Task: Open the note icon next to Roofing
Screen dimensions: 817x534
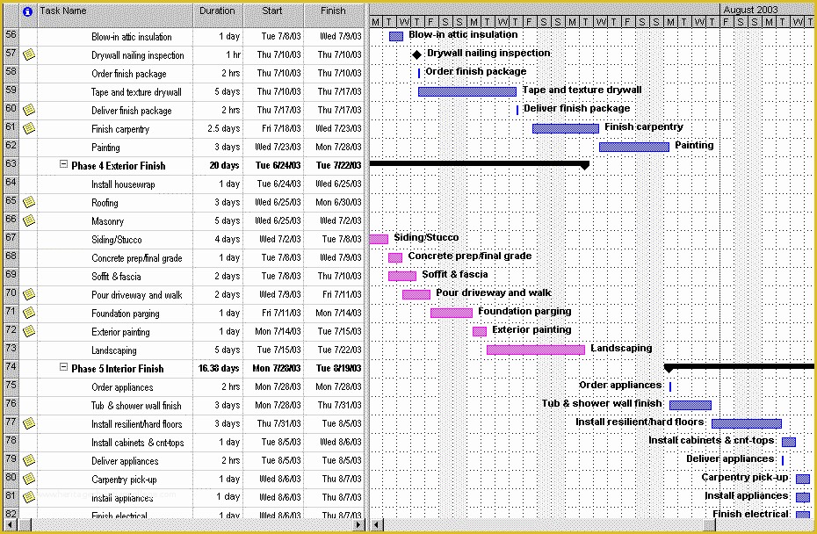Action: coord(29,202)
